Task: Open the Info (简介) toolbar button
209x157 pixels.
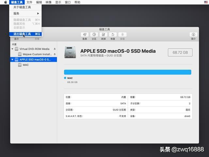Action: 193,35
